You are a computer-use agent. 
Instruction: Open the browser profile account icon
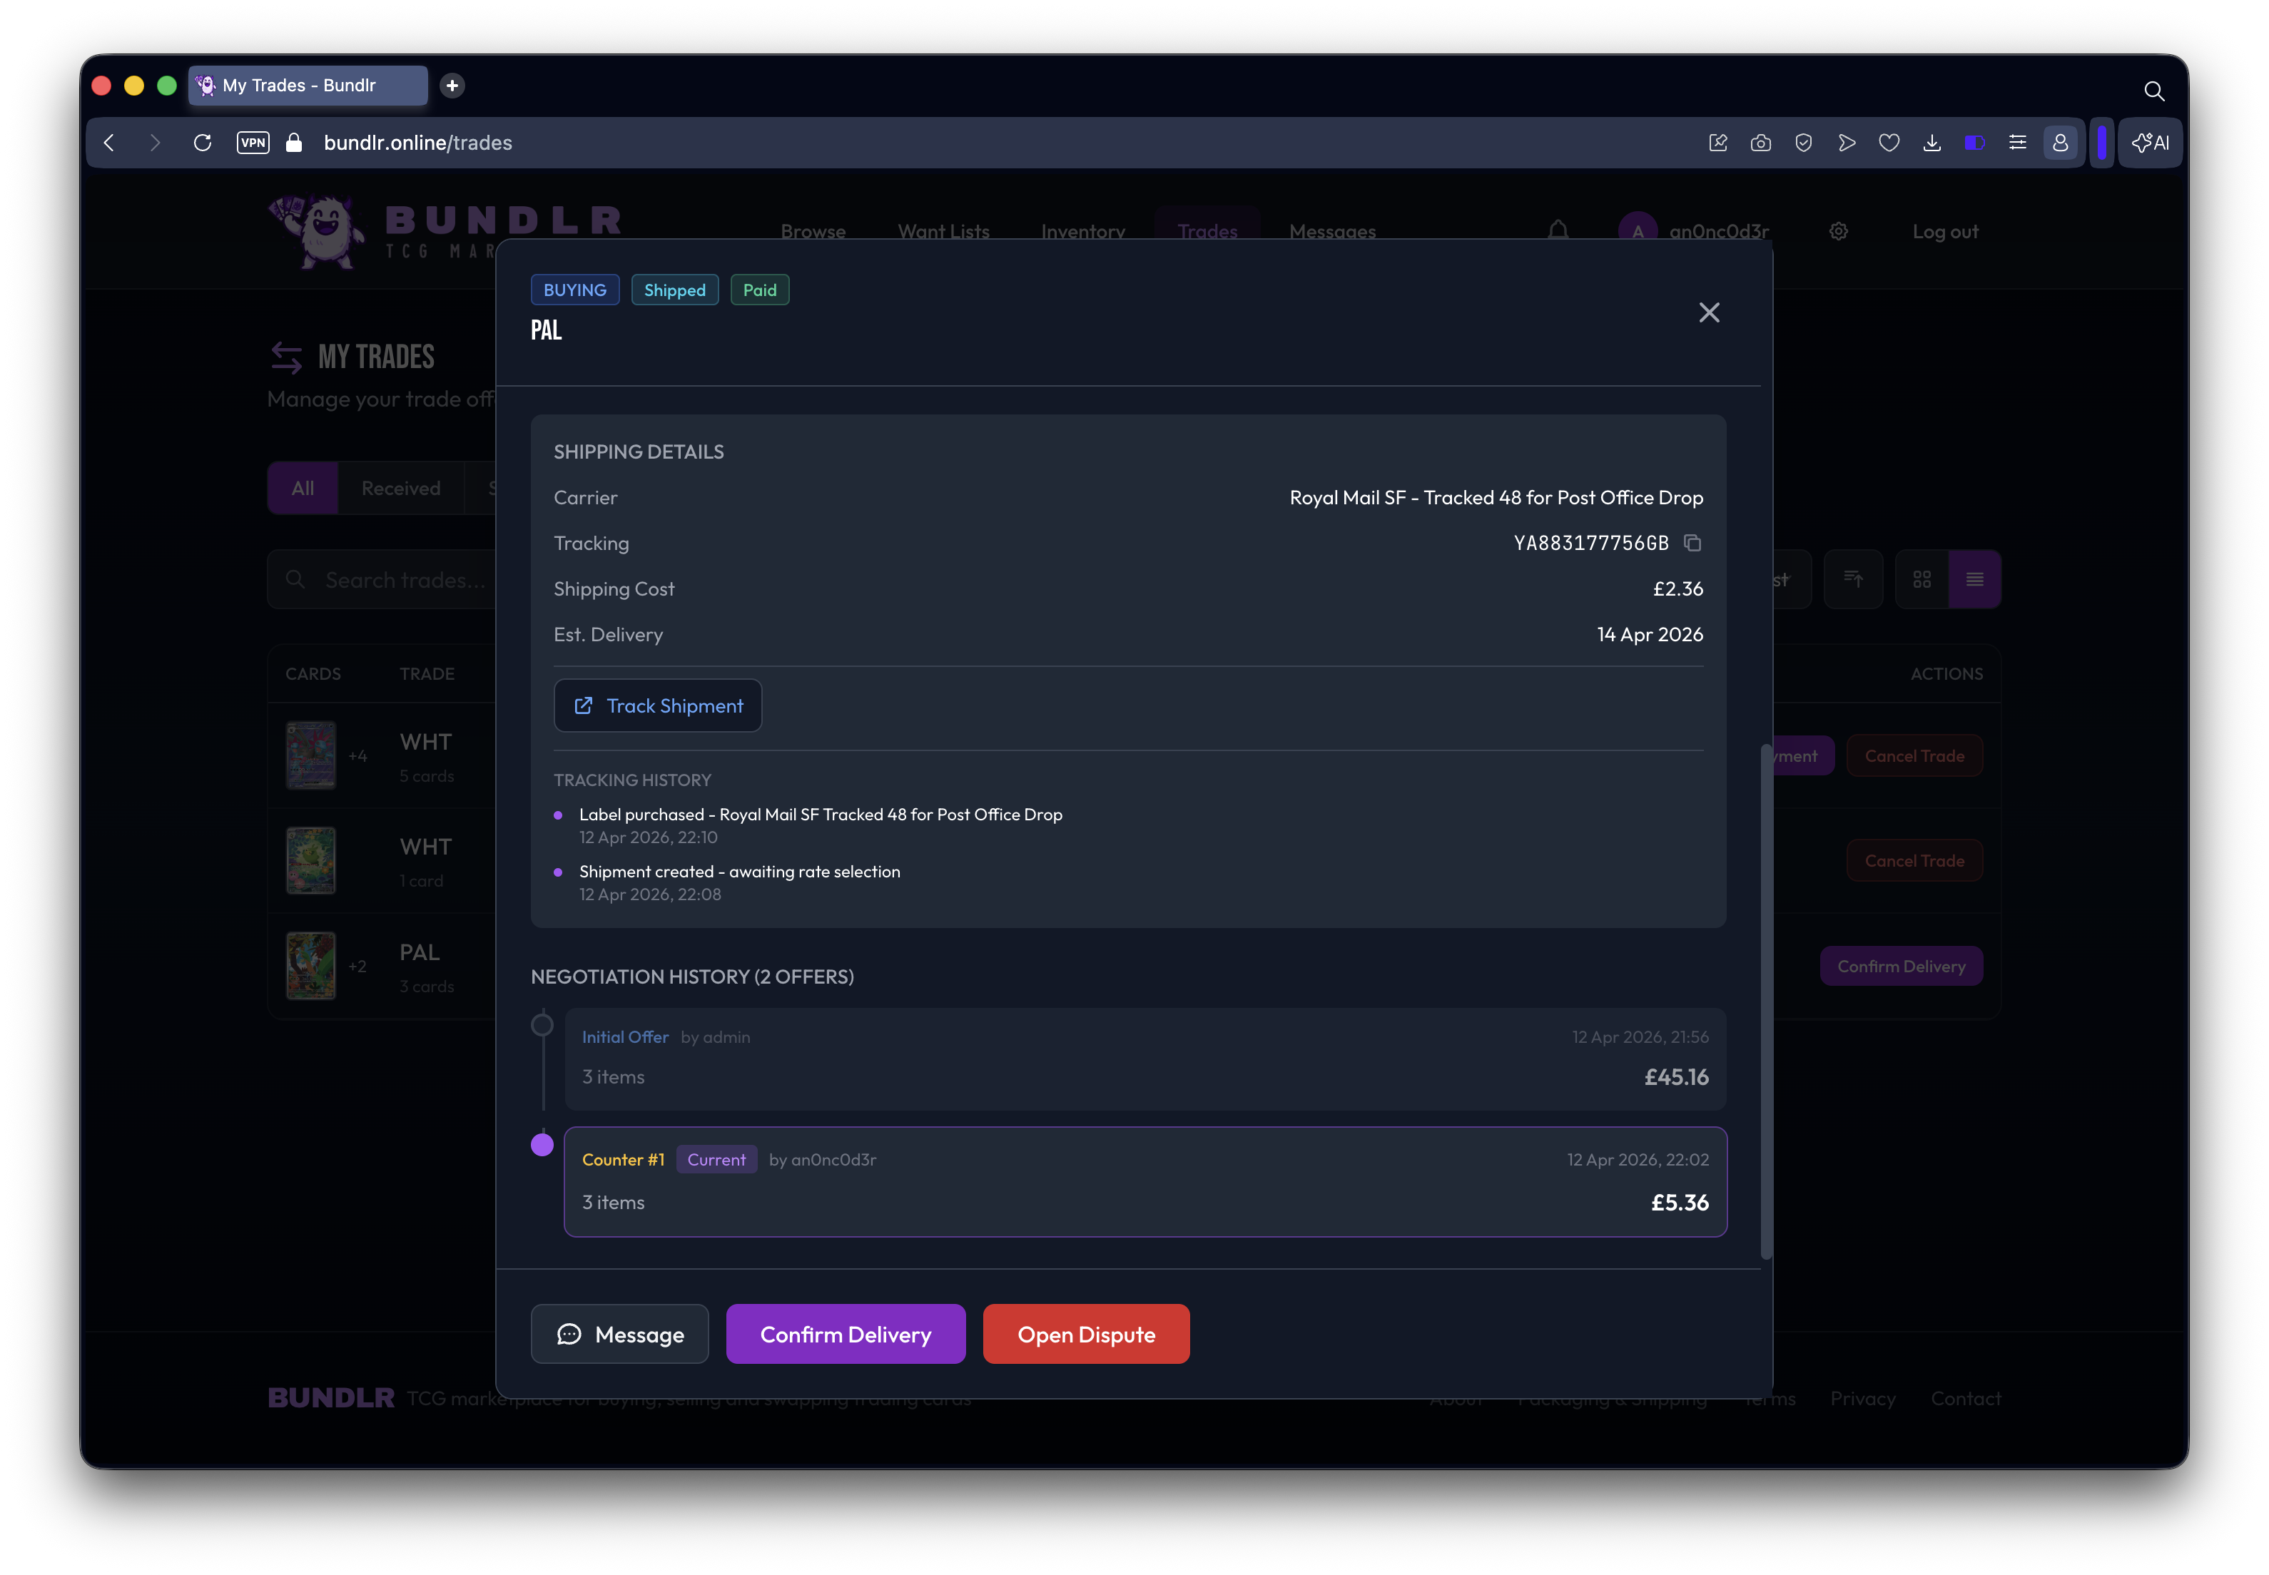pos(2060,143)
